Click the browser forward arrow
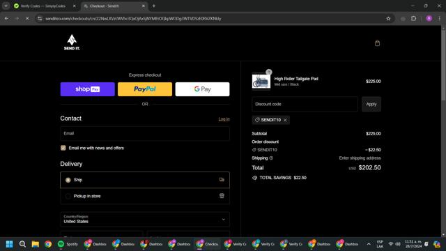Viewport: 446px width, 251px height. coord(17,19)
